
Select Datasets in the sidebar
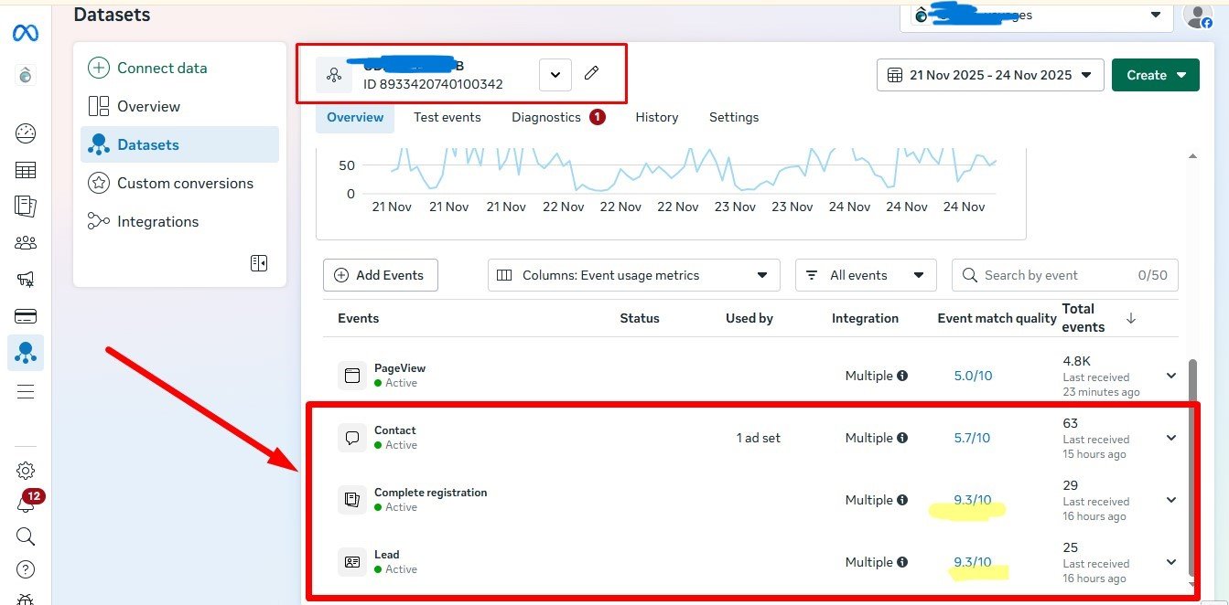(x=179, y=144)
